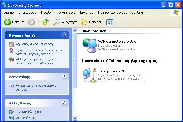Screen dimensions: 183x122
Task: Select the black WAN Connection στο USR name
Action: pos(117,41)
